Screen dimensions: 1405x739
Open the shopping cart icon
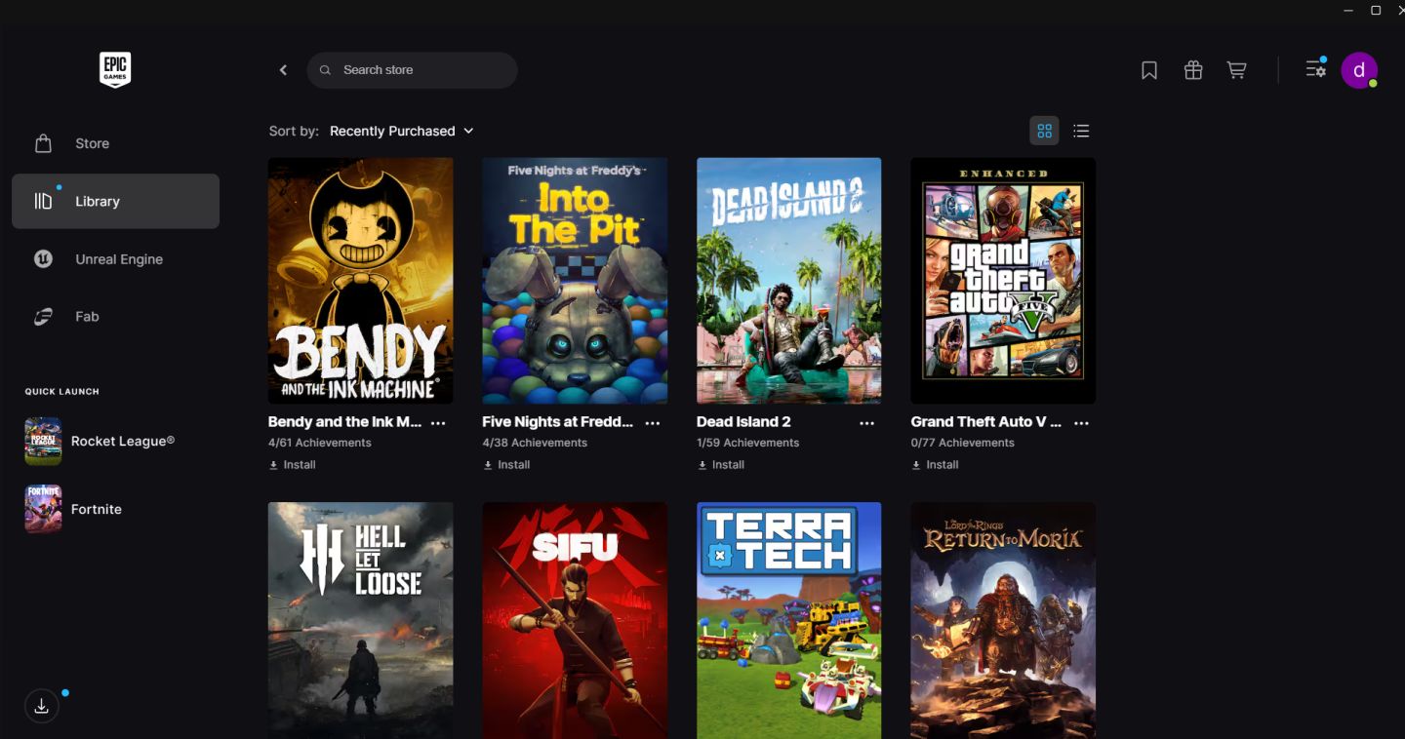(1237, 70)
